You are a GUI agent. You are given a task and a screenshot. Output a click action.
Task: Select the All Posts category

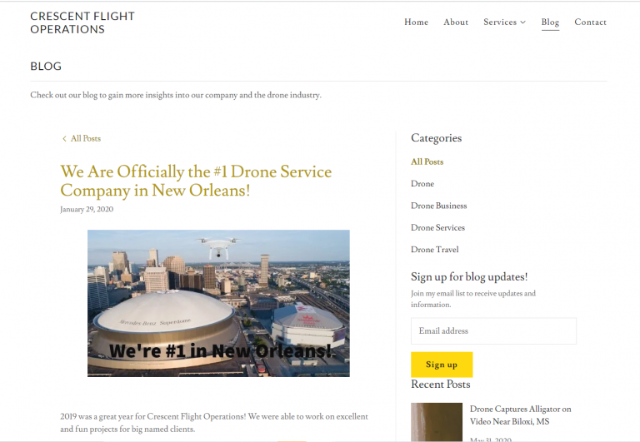427,161
